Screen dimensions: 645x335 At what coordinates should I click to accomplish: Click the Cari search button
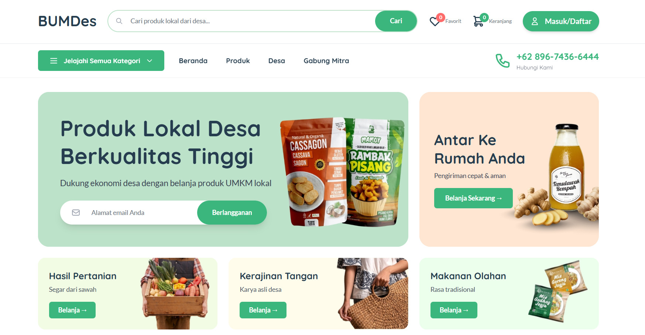(396, 21)
